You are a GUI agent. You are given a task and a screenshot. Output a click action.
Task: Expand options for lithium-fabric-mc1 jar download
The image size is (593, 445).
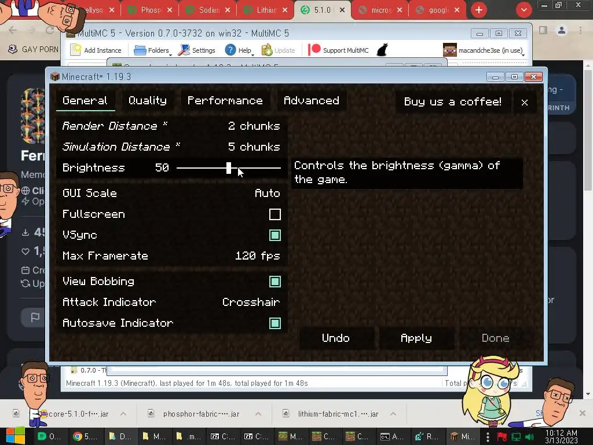tap(393, 414)
